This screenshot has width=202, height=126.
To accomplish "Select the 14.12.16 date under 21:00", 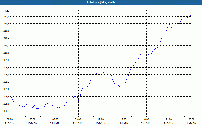I will coord(168,123).
